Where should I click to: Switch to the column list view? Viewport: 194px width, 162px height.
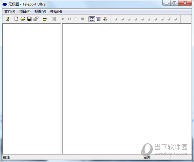(98, 19)
